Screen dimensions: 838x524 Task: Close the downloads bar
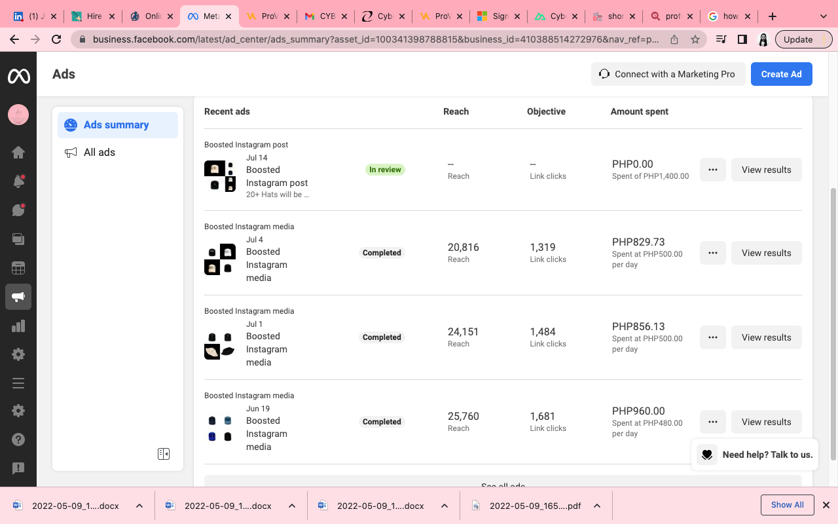826,505
